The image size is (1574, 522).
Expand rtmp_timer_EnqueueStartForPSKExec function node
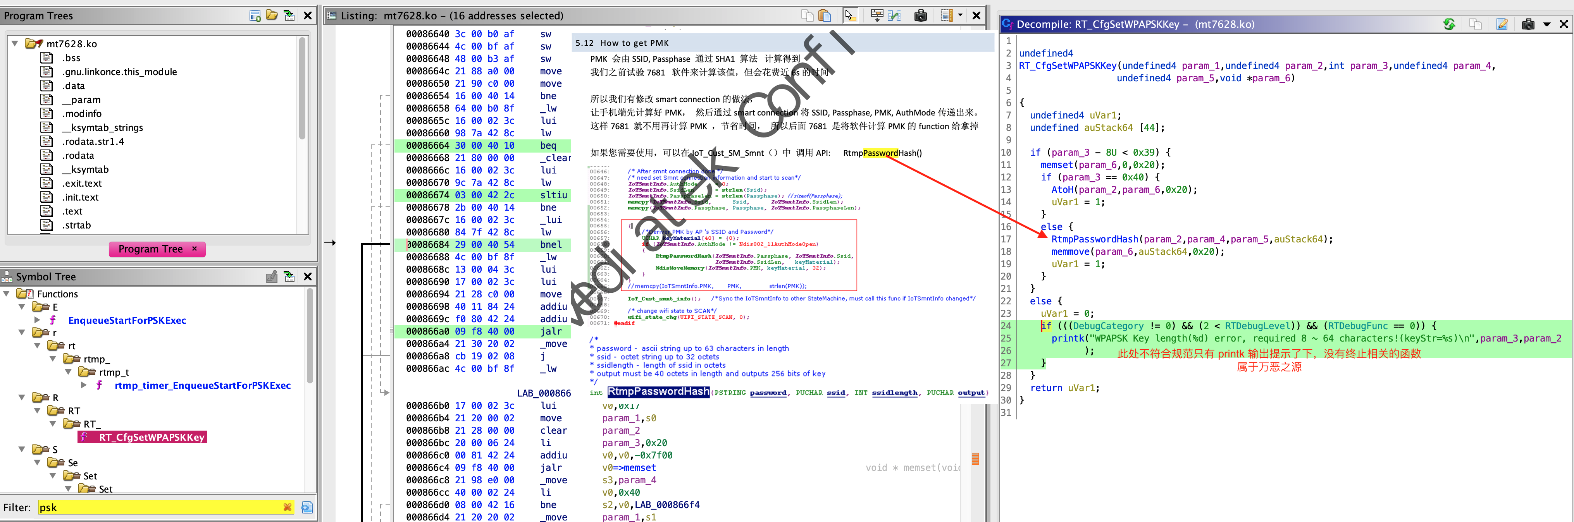84,385
